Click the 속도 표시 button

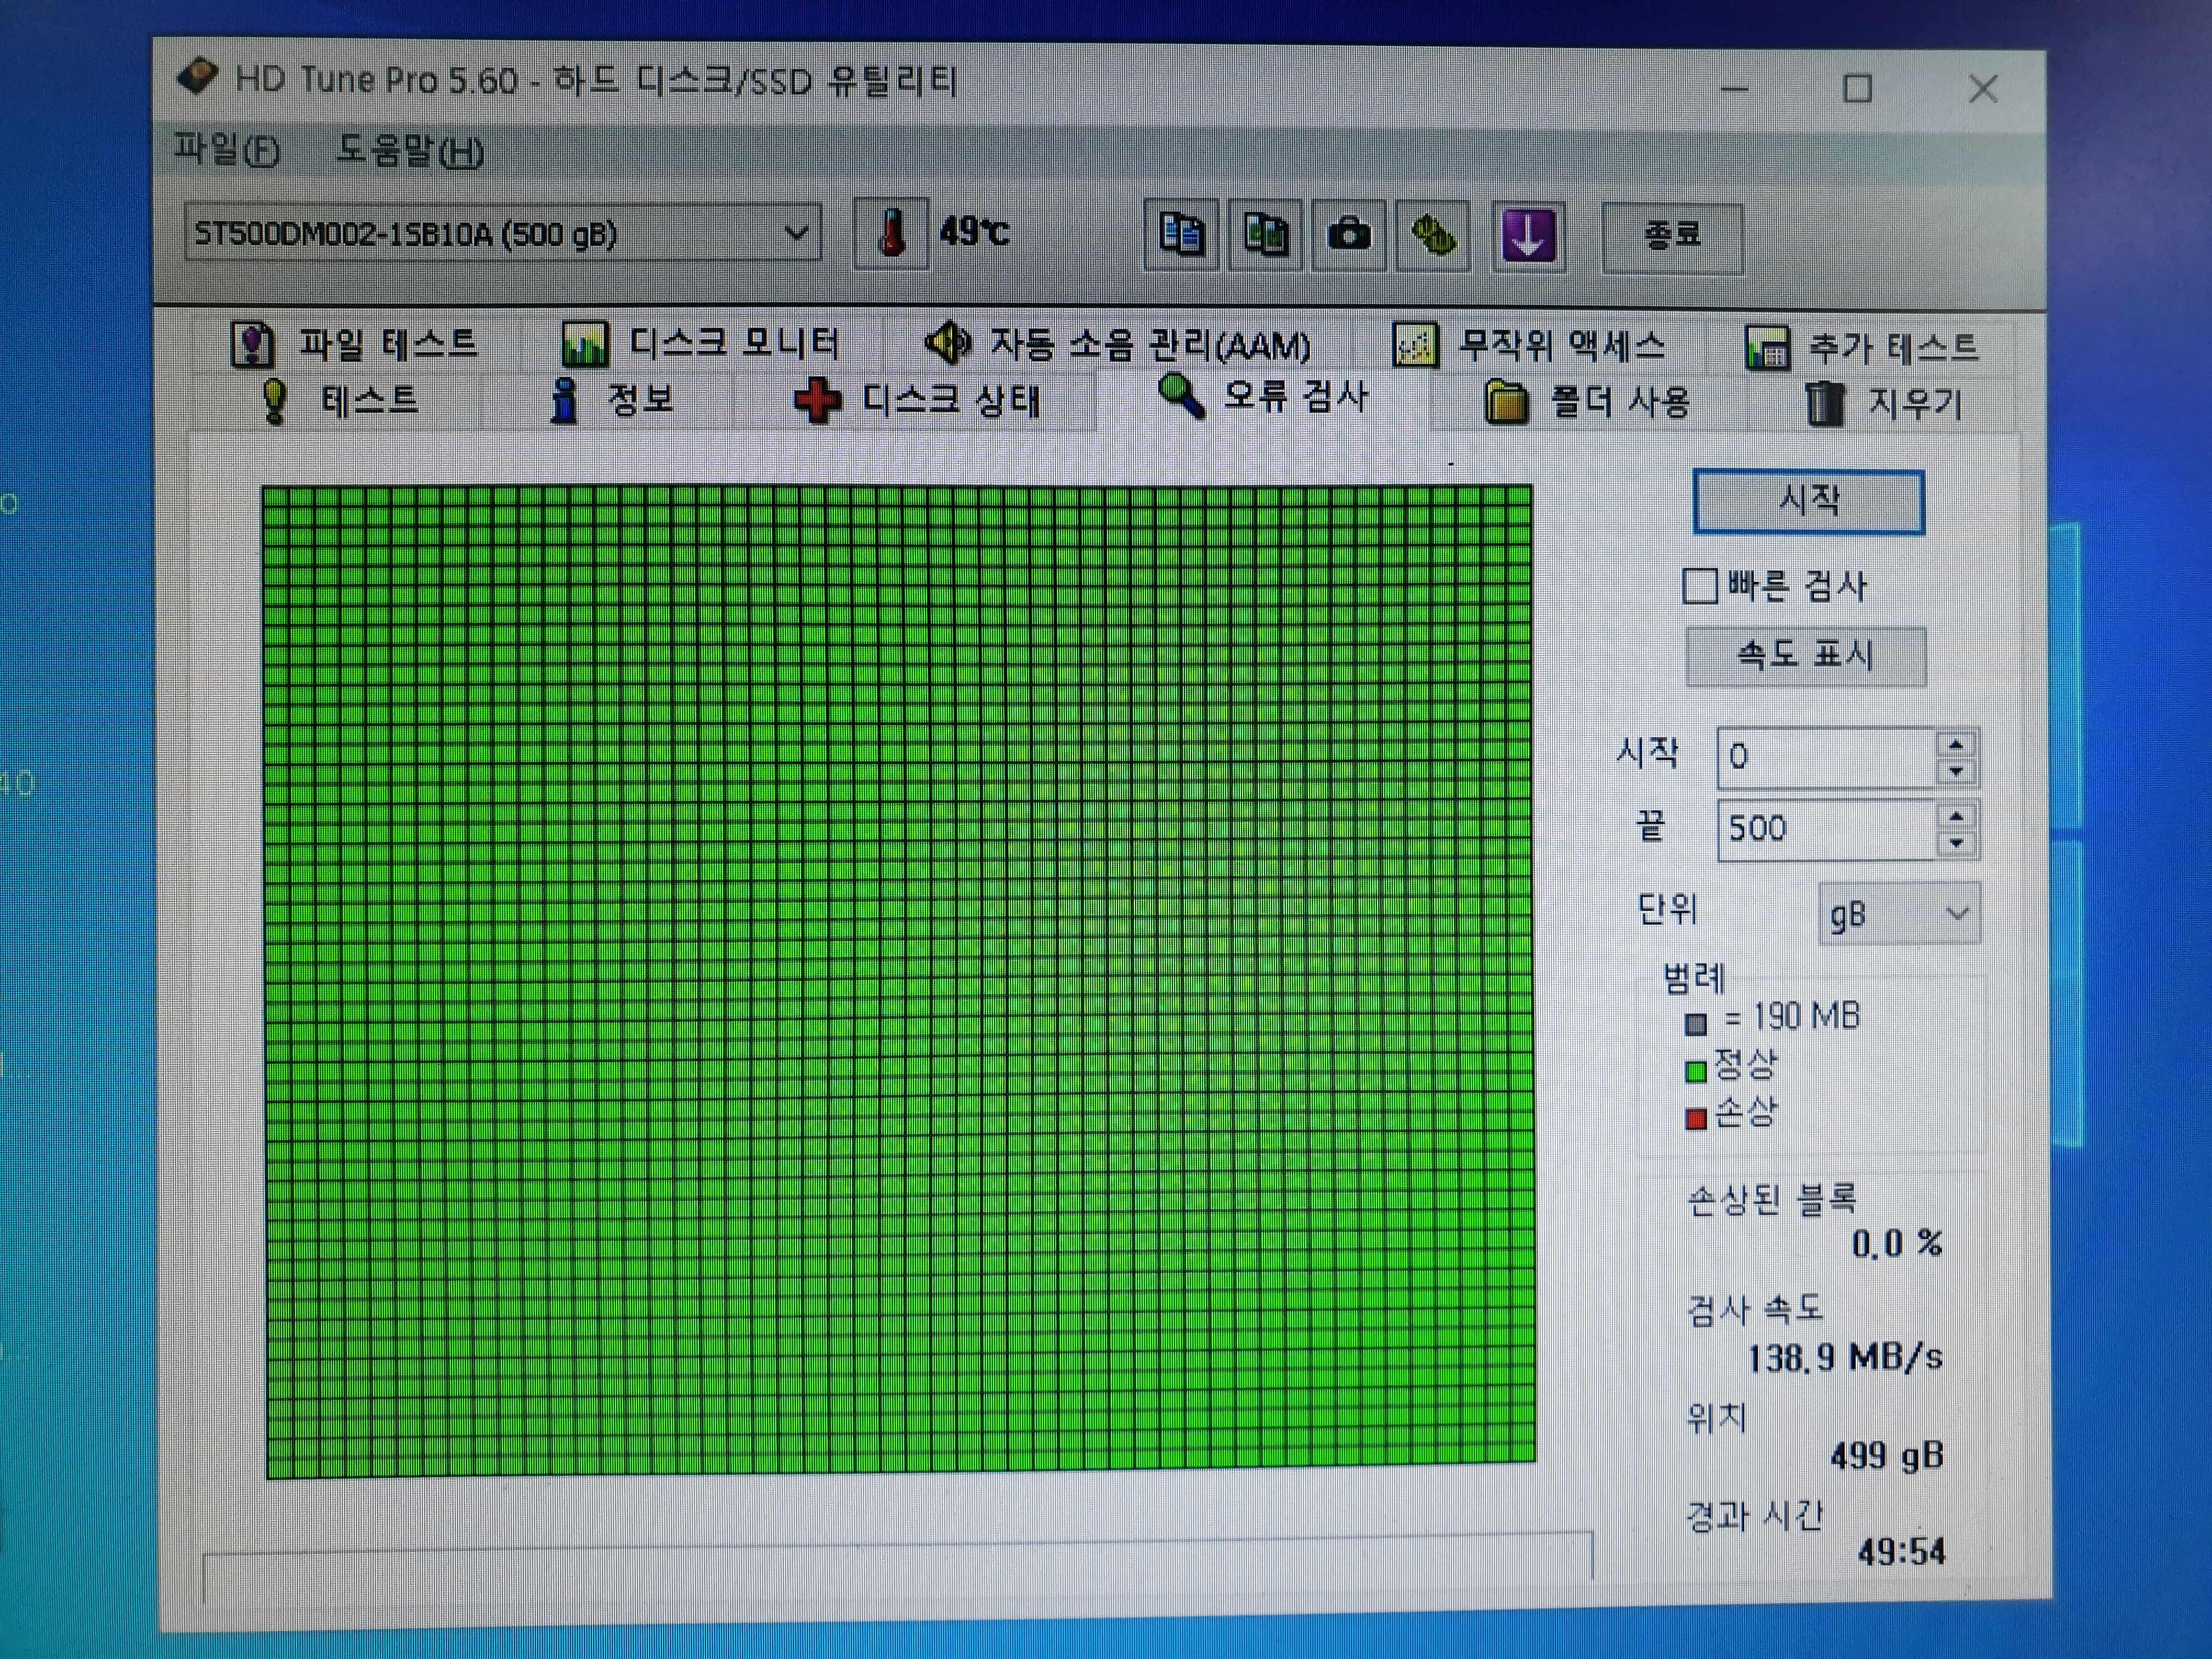(1805, 656)
